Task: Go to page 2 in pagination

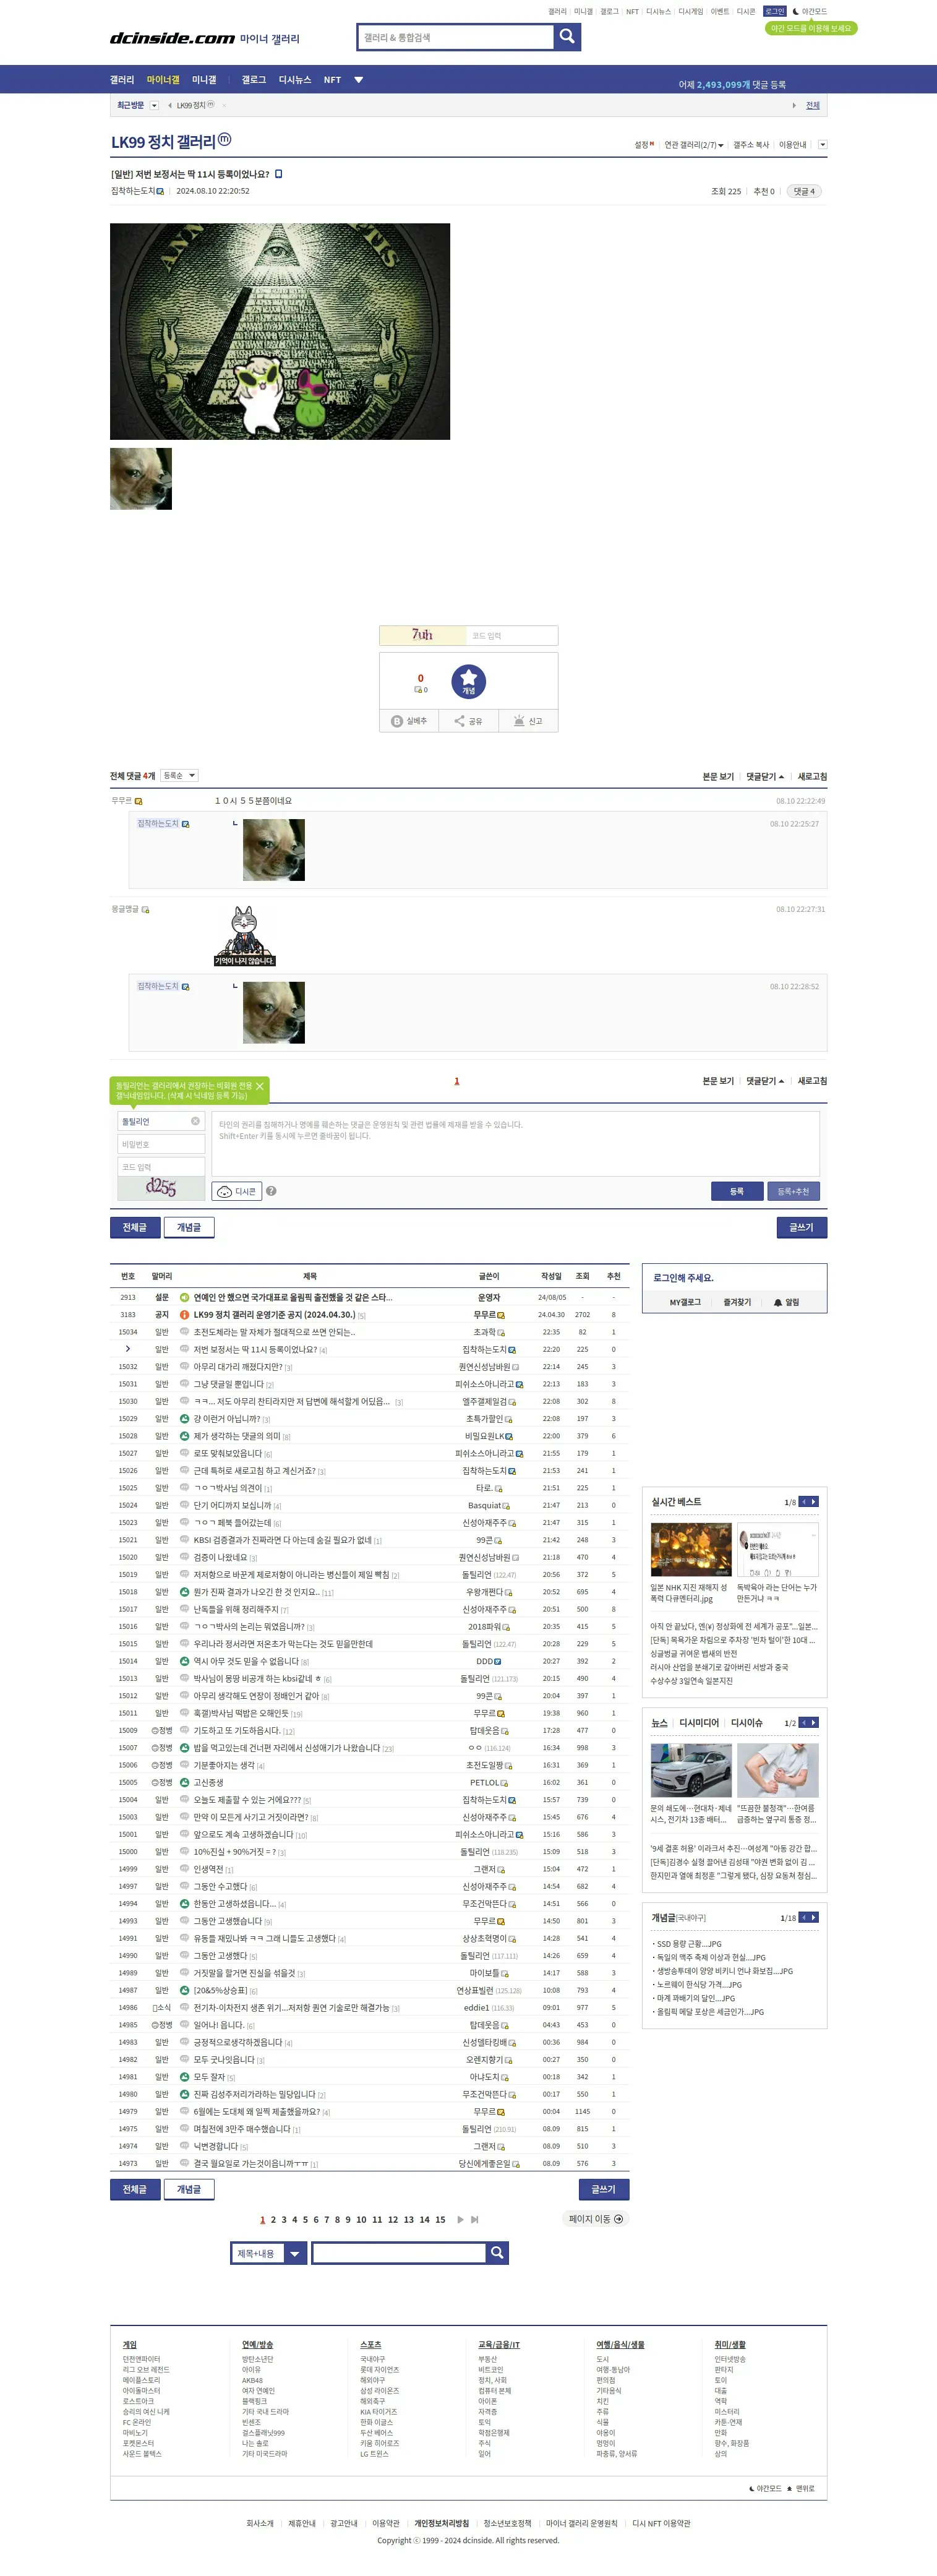Action: pyautogui.click(x=273, y=2219)
